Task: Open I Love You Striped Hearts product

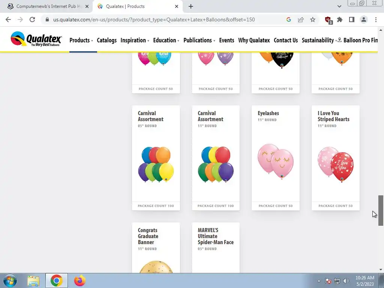Action: 336,158
